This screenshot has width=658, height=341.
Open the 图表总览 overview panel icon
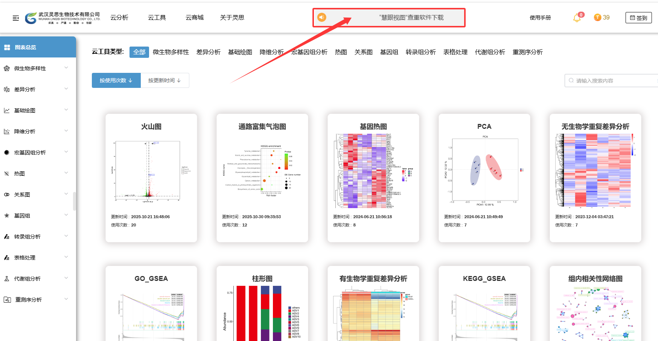tap(7, 47)
